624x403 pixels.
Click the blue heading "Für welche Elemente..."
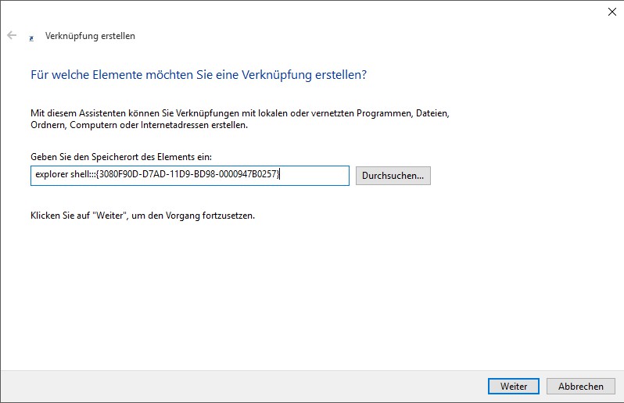(199, 75)
